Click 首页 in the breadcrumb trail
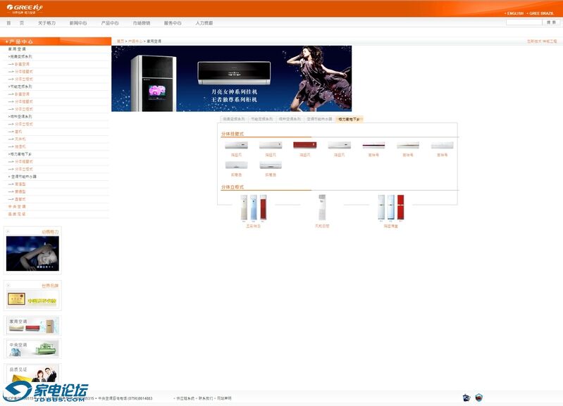Screen dimensions: 563x406 coord(120,42)
